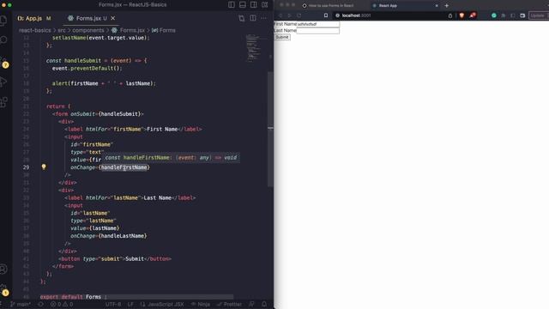Click the src breadcrumb segment
Viewport: 549px width, 309px height.
(62, 31)
